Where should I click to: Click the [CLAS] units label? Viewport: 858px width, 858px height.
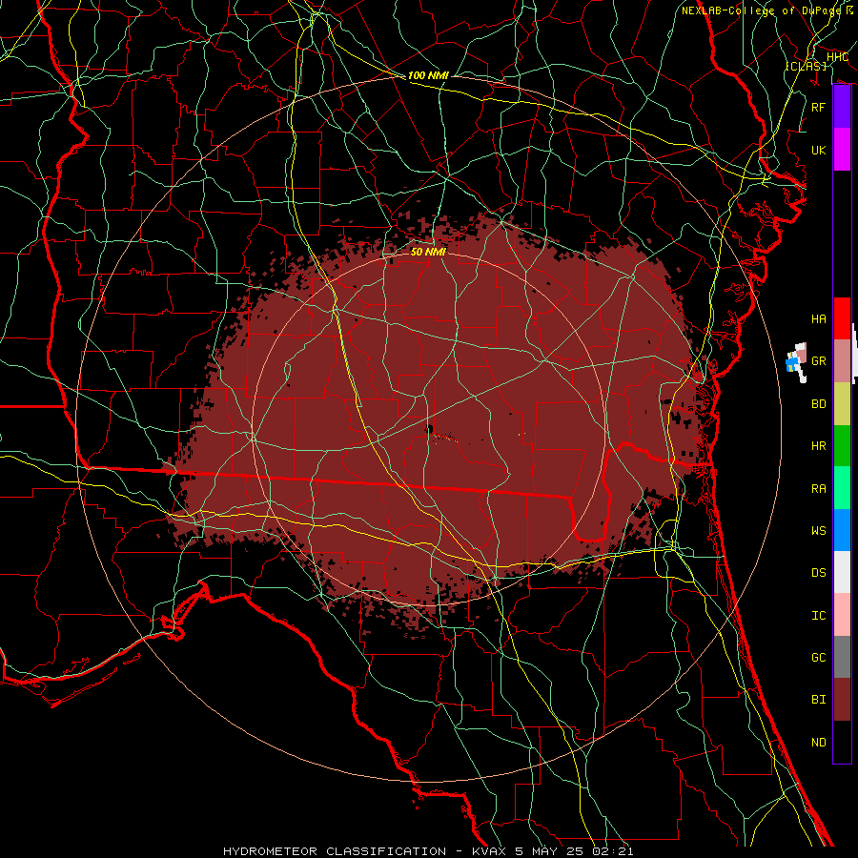[x=806, y=66]
